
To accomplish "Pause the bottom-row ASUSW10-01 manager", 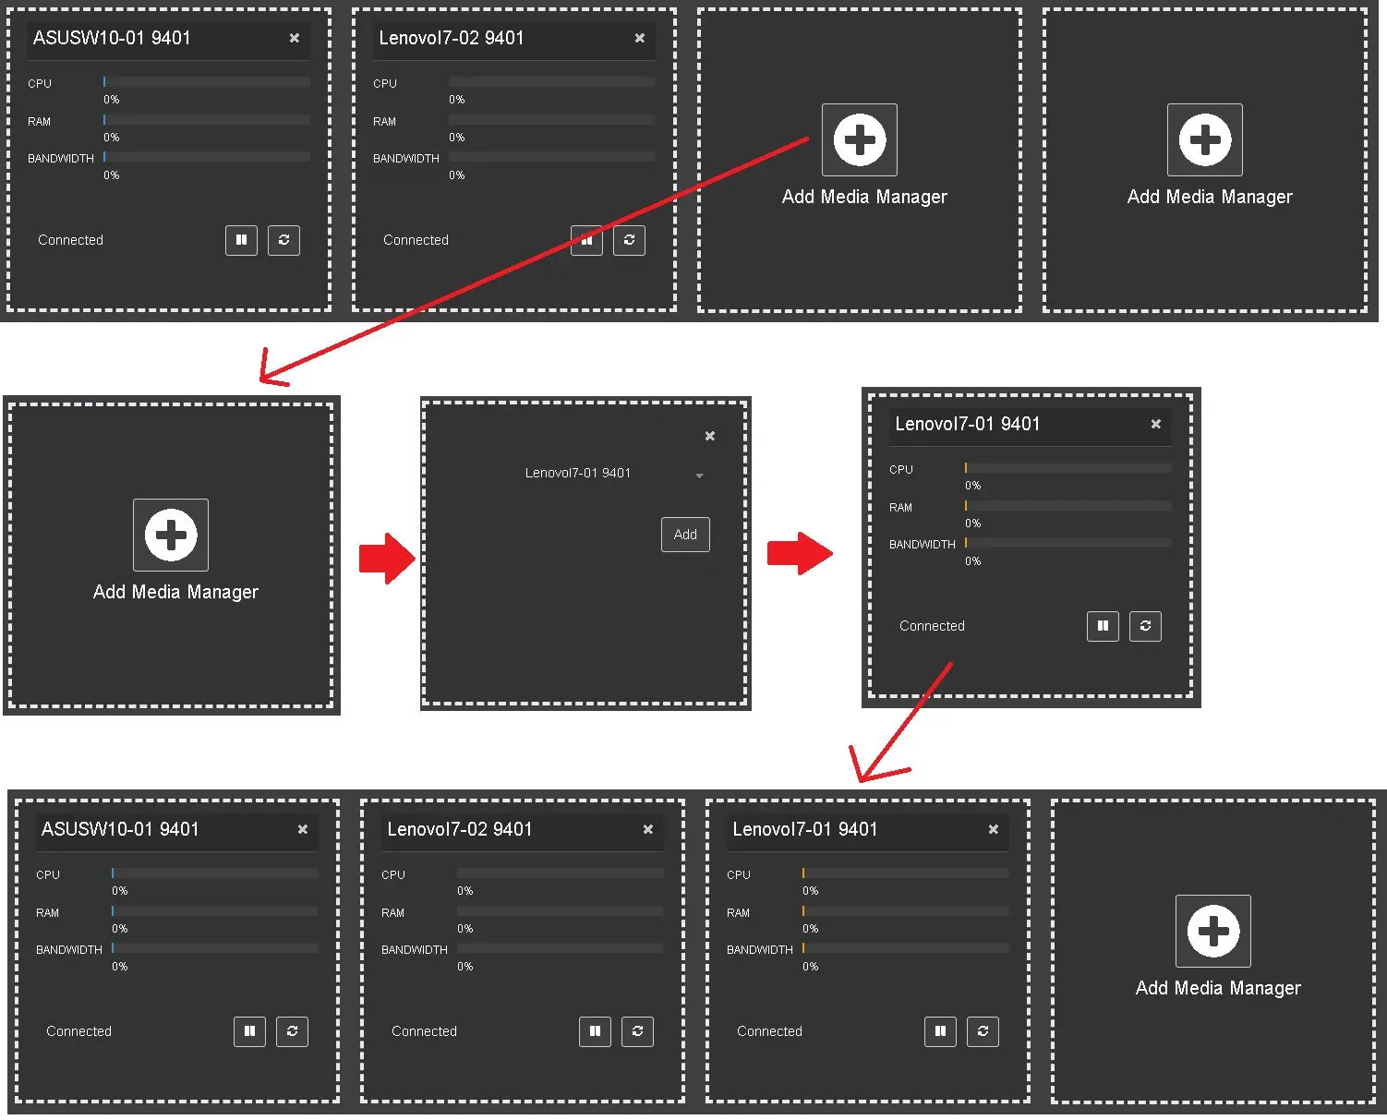I will click(x=249, y=1031).
